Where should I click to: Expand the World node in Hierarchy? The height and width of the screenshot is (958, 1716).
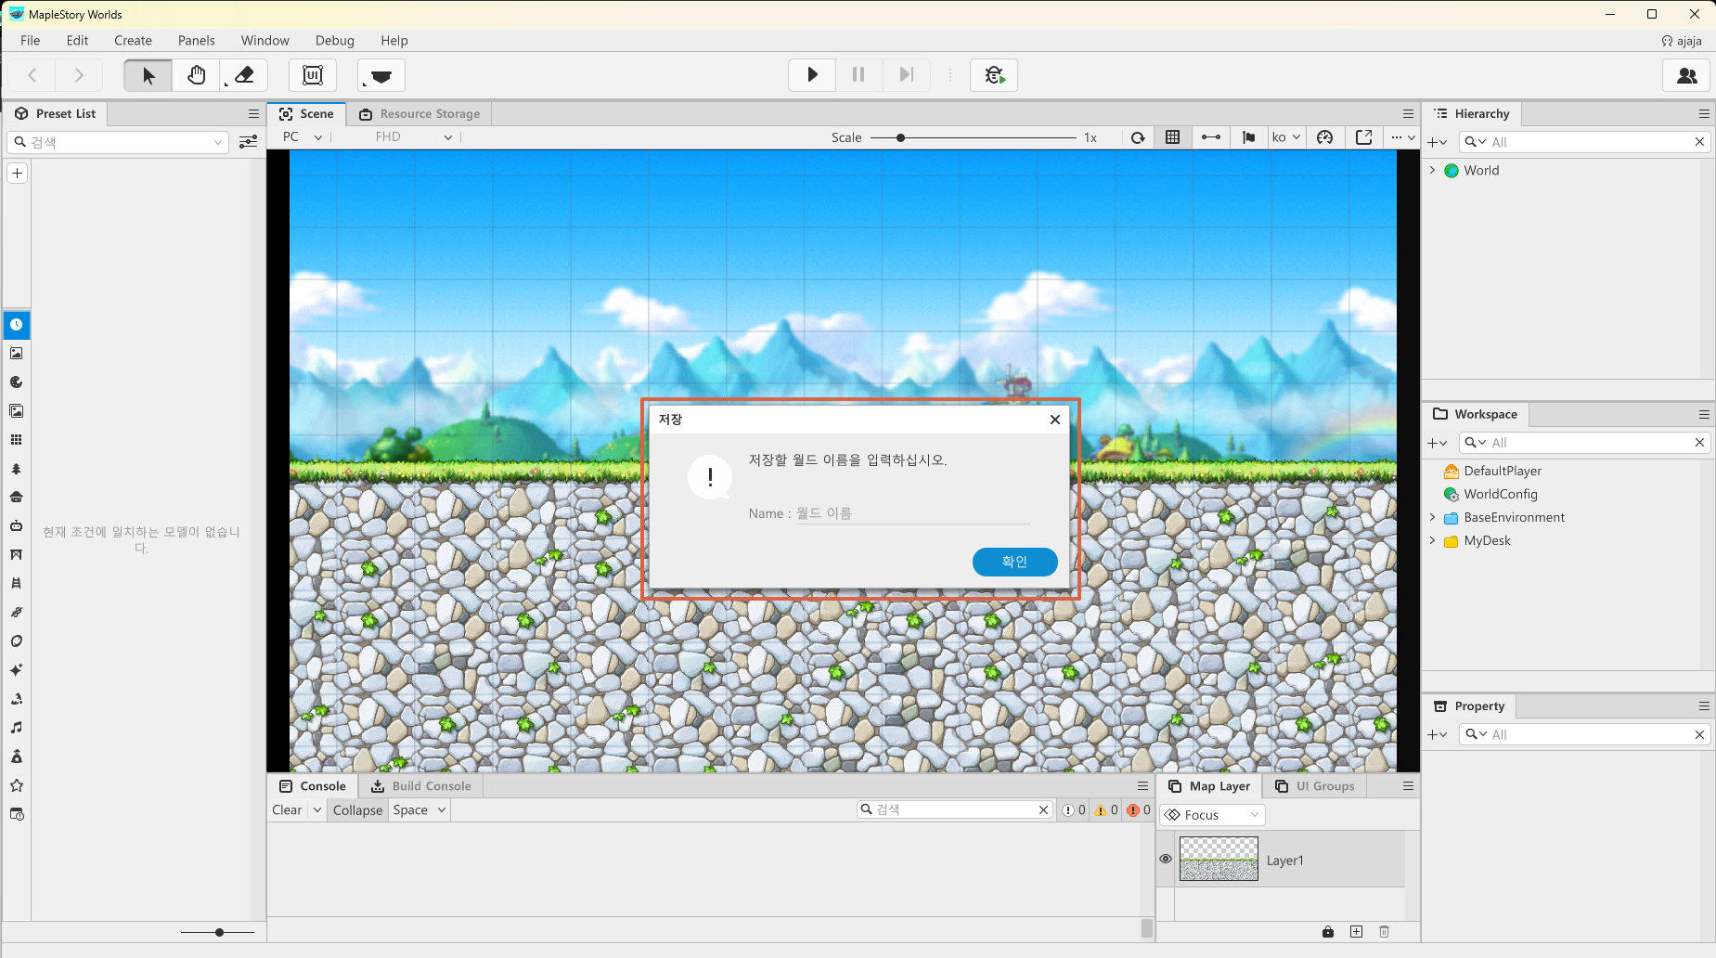[1432, 170]
